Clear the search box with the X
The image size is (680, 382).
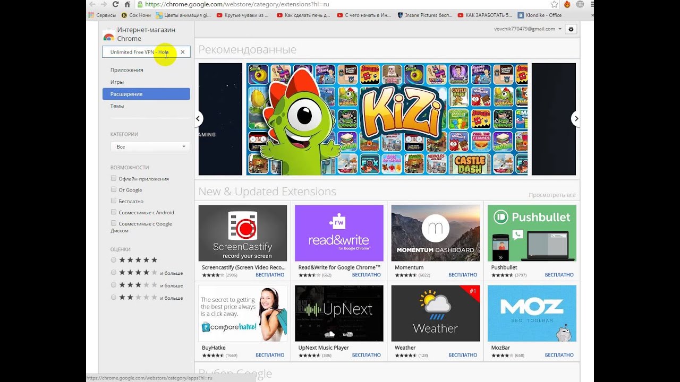coord(183,52)
